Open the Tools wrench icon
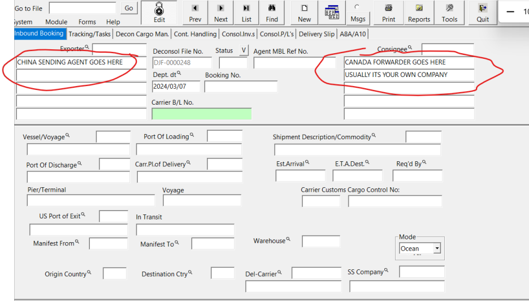529x301 pixels. click(x=449, y=8)
